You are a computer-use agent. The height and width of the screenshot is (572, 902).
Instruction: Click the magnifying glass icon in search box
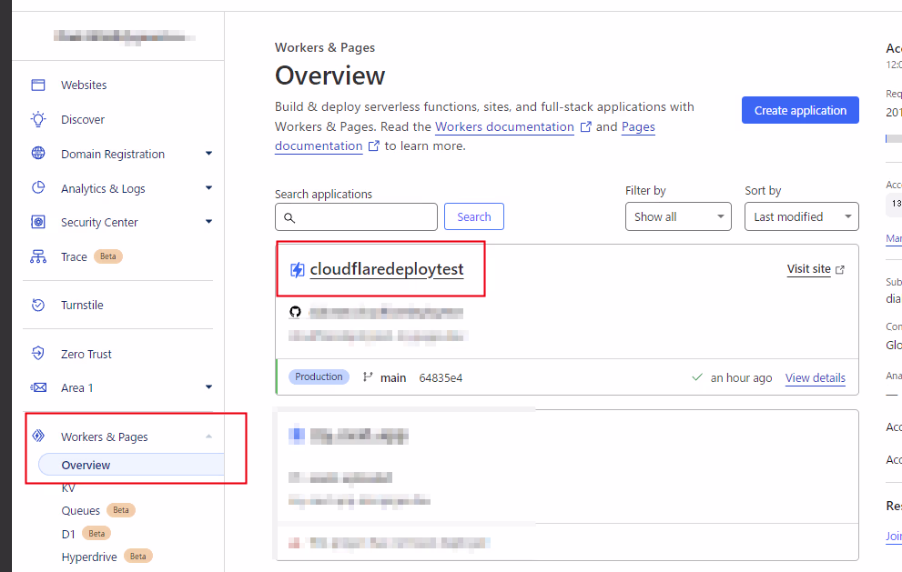(289, 218)
